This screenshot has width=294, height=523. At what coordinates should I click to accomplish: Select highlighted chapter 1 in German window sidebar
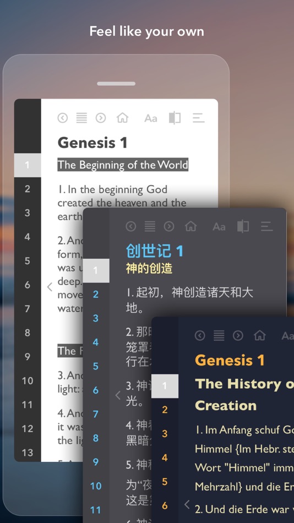tap(165, 386)
